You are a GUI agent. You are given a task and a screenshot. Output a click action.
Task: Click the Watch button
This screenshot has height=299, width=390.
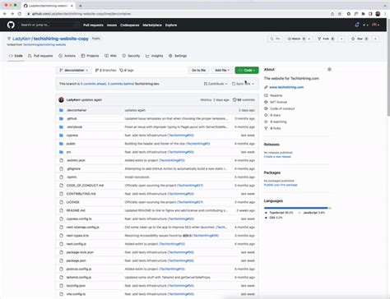pos(296,39)
